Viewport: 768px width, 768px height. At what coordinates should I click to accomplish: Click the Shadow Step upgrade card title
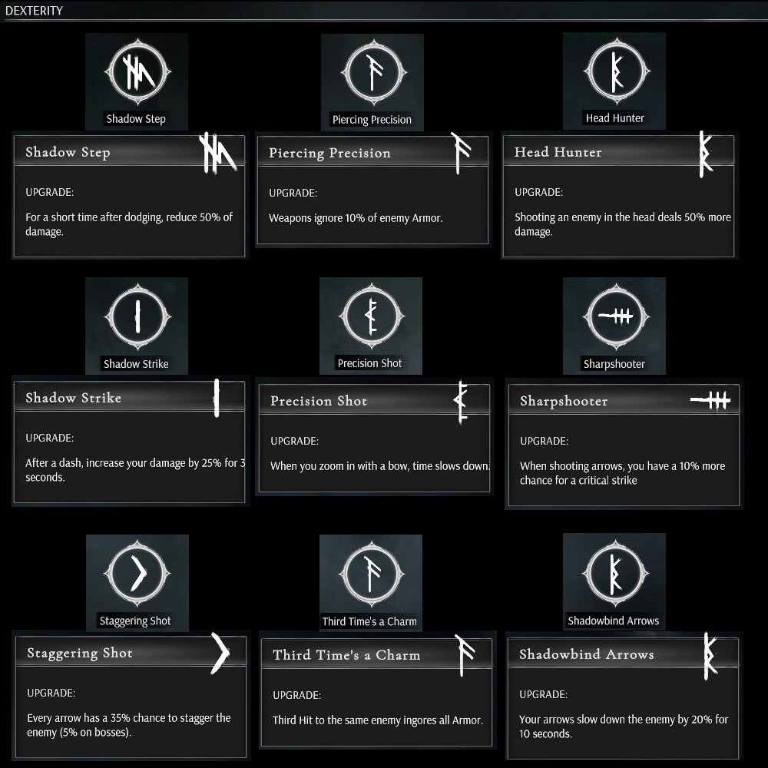pos(68,152)
